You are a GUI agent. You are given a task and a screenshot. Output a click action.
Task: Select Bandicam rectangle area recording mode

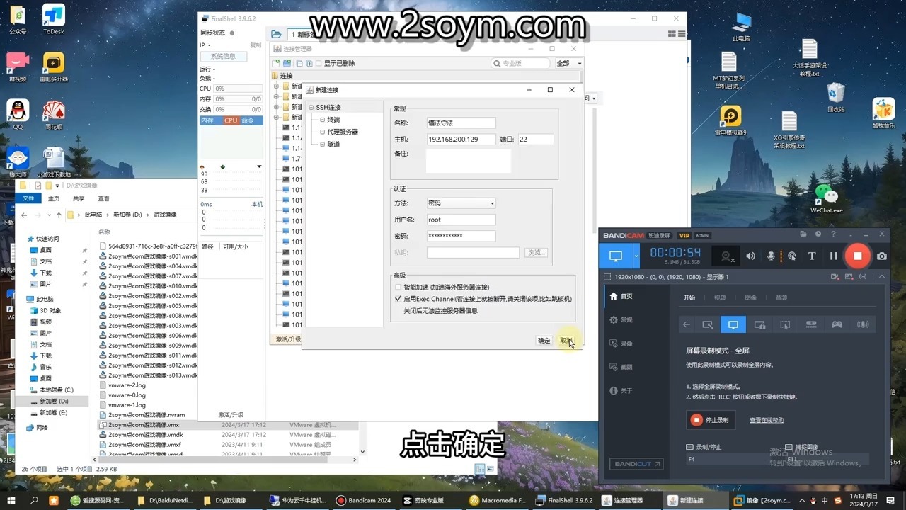tap(707, 324)
